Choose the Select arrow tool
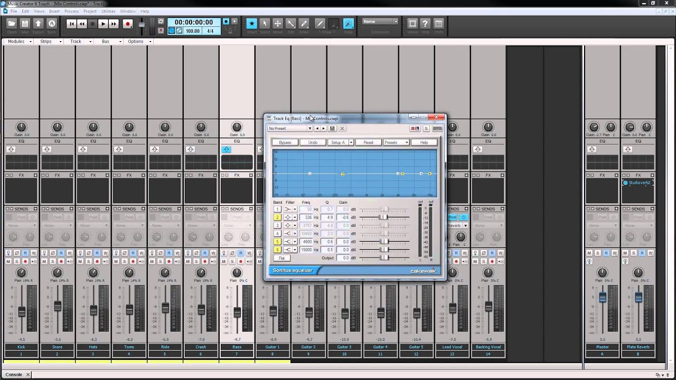This screenshot has height=380, width=676. pyautogui.click(x=265, y=23)
